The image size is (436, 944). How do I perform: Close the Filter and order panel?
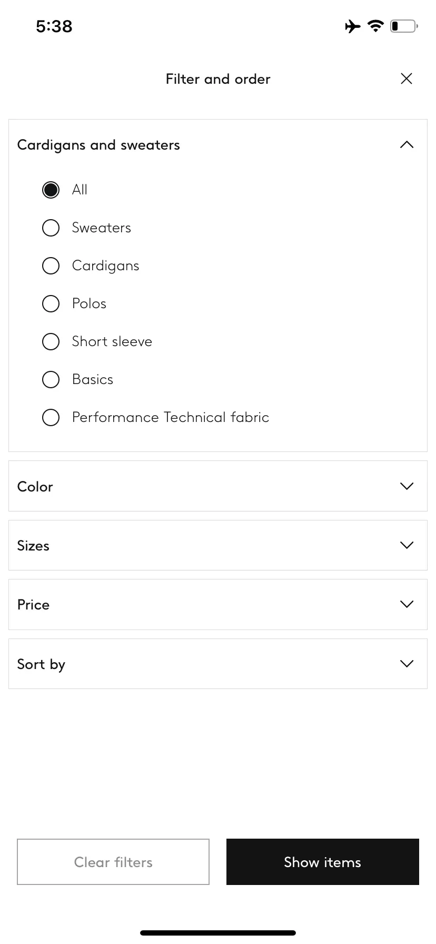406,78
